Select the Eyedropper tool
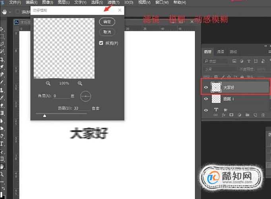 point(2,67)
